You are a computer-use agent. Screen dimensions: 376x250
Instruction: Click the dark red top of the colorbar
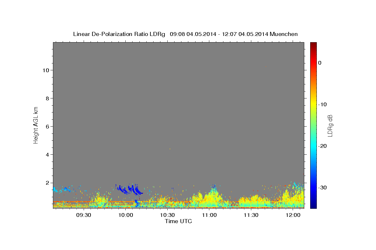[313, 44]
